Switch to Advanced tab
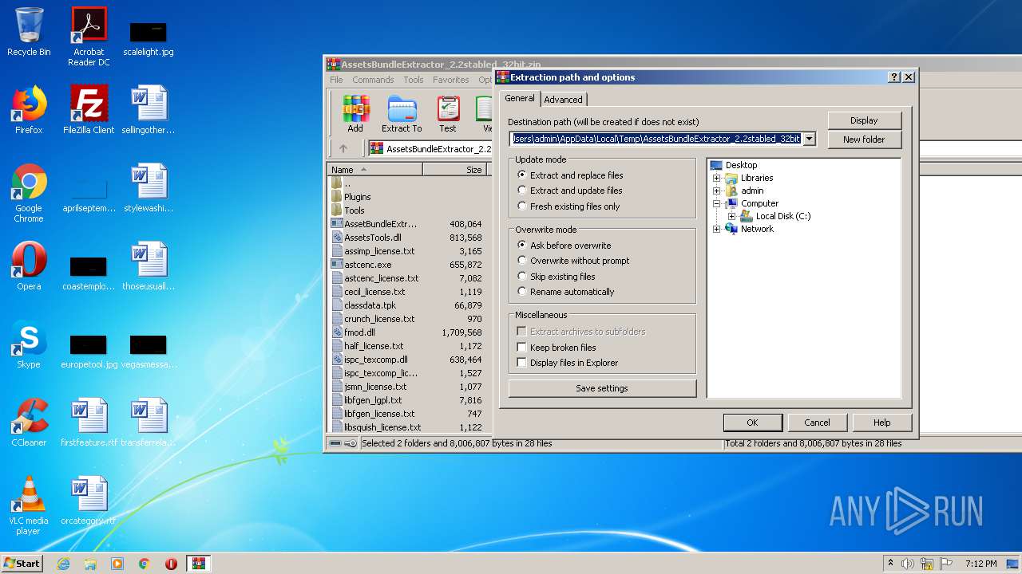 [563, 100]
